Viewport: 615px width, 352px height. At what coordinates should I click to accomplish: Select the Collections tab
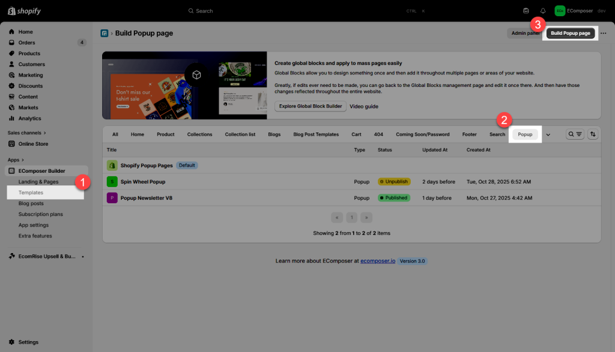(199, 134)
